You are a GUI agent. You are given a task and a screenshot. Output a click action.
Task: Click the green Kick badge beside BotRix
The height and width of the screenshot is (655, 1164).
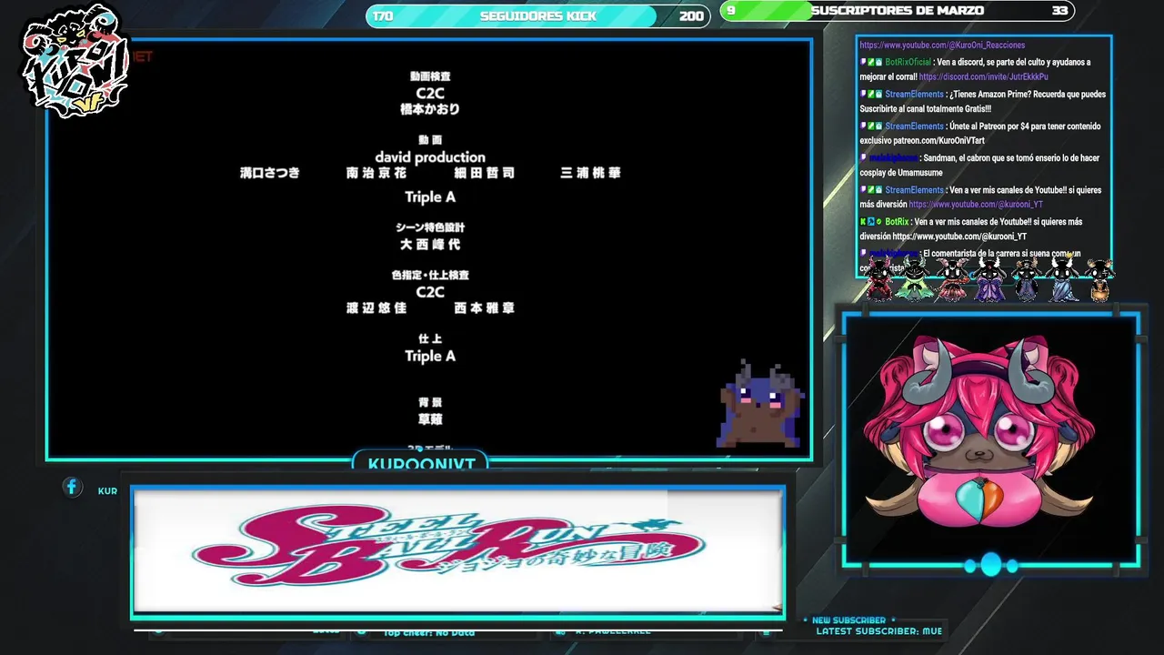[x=863, y=222]
